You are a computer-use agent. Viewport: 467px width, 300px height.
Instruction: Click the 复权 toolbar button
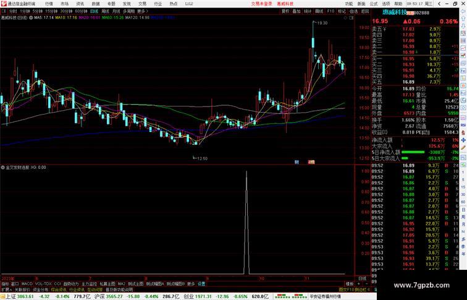(285, 11)
